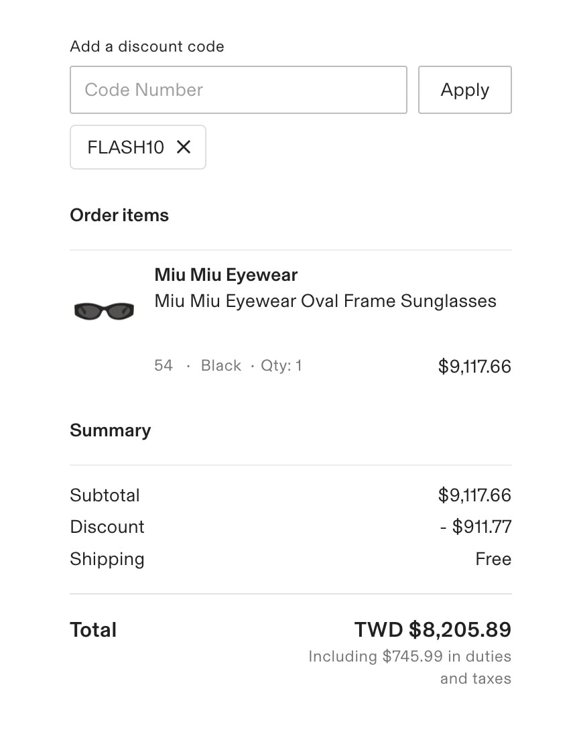Open the Miu Miu Eyewear brand name
The width and height of the screenshot is (579, 744).
pos(226,275)
